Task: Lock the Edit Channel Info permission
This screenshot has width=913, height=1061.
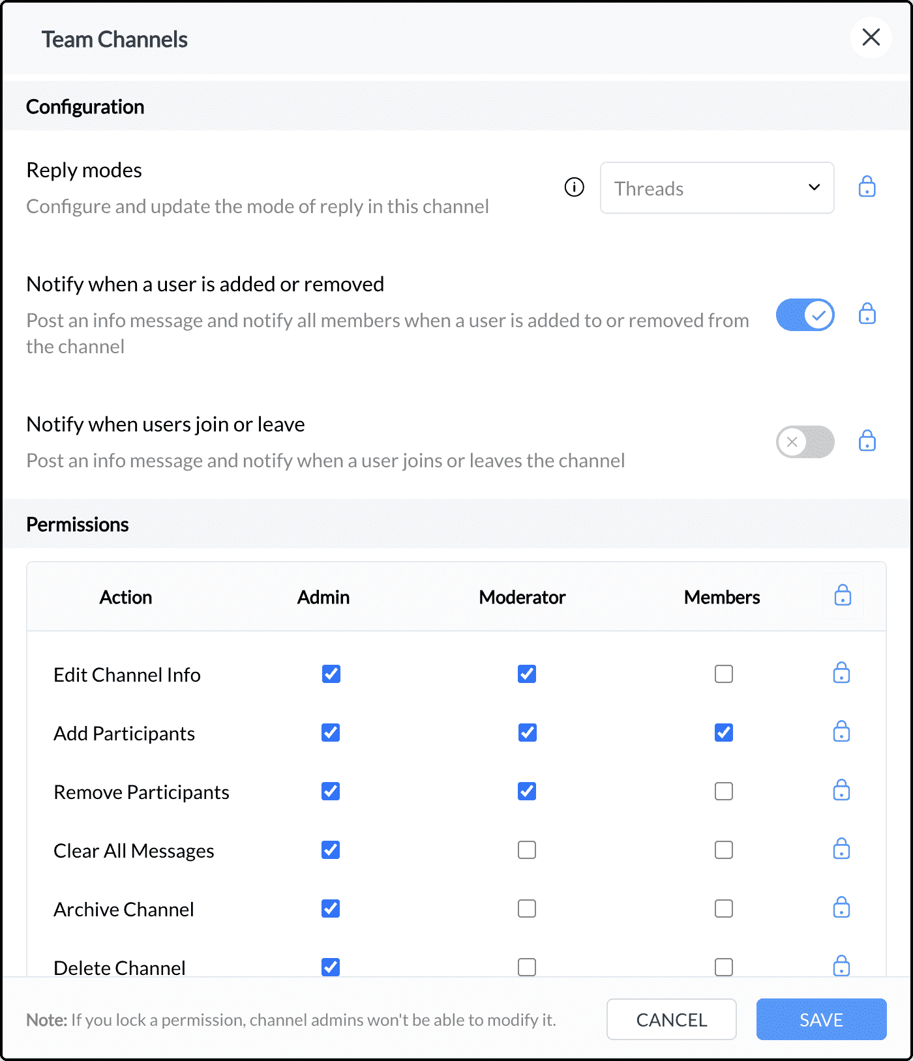Action: click(x=841, y=673)
